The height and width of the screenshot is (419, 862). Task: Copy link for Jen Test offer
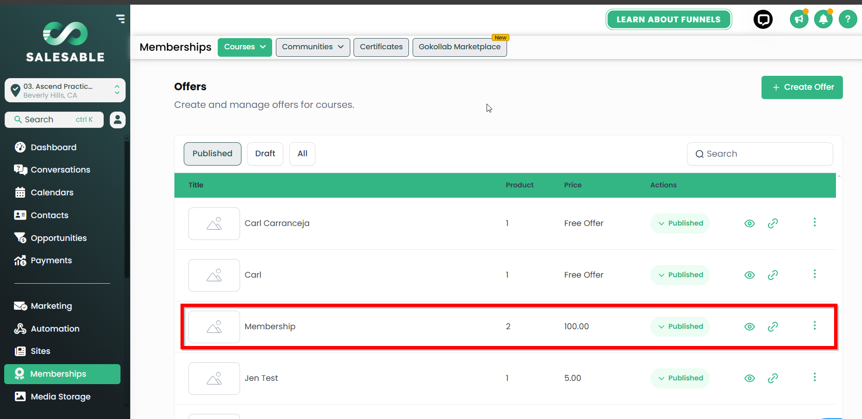(x=773, y=378)
